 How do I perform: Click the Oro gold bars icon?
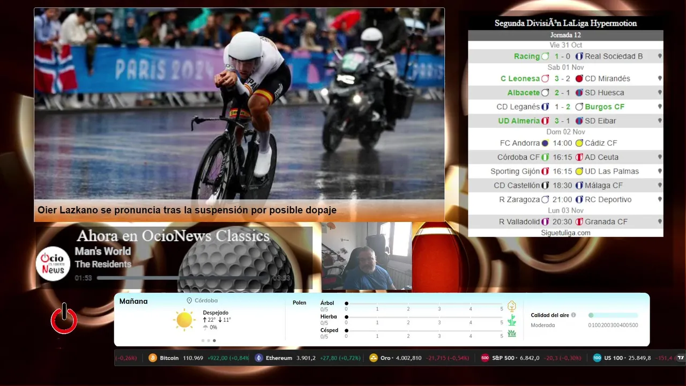374,358
